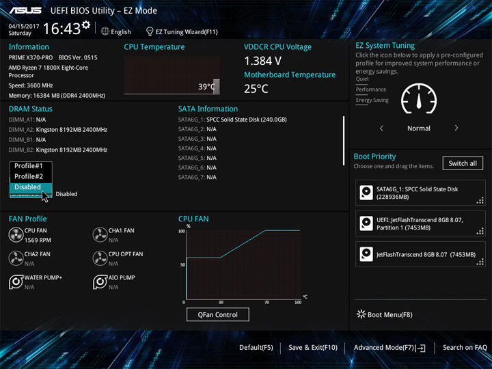
Task: Click the drag handle on UEFI JetFlashTranscend item
Action: (x=480, y=231)
